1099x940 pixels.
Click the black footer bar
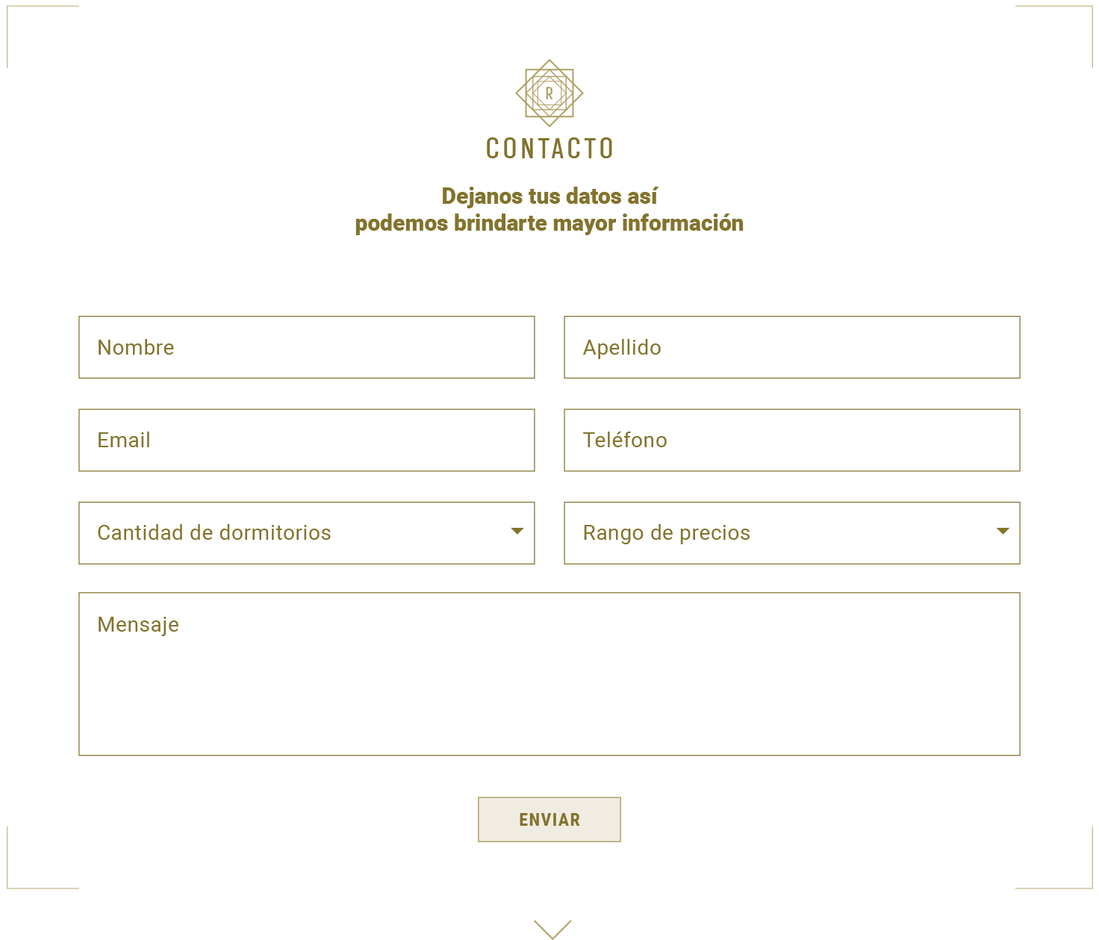pos(224,919)
